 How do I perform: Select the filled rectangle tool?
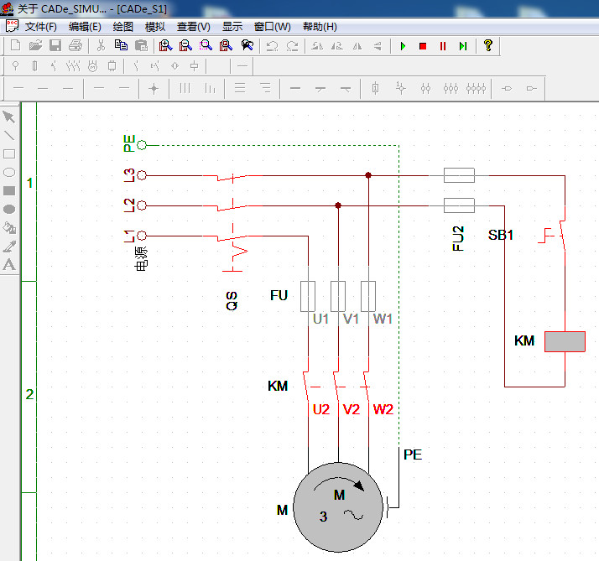[x=8, y=190]
